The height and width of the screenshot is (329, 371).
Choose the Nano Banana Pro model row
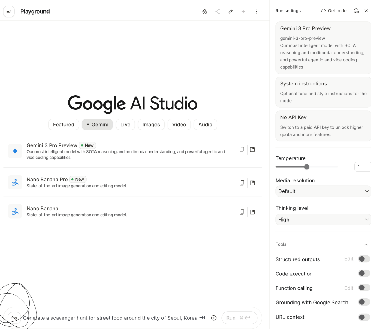click(132, 182)
